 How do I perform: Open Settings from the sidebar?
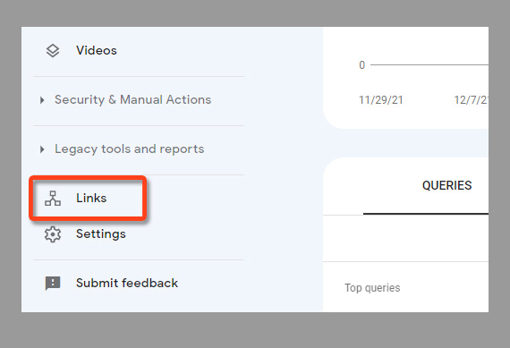point(101,233)
